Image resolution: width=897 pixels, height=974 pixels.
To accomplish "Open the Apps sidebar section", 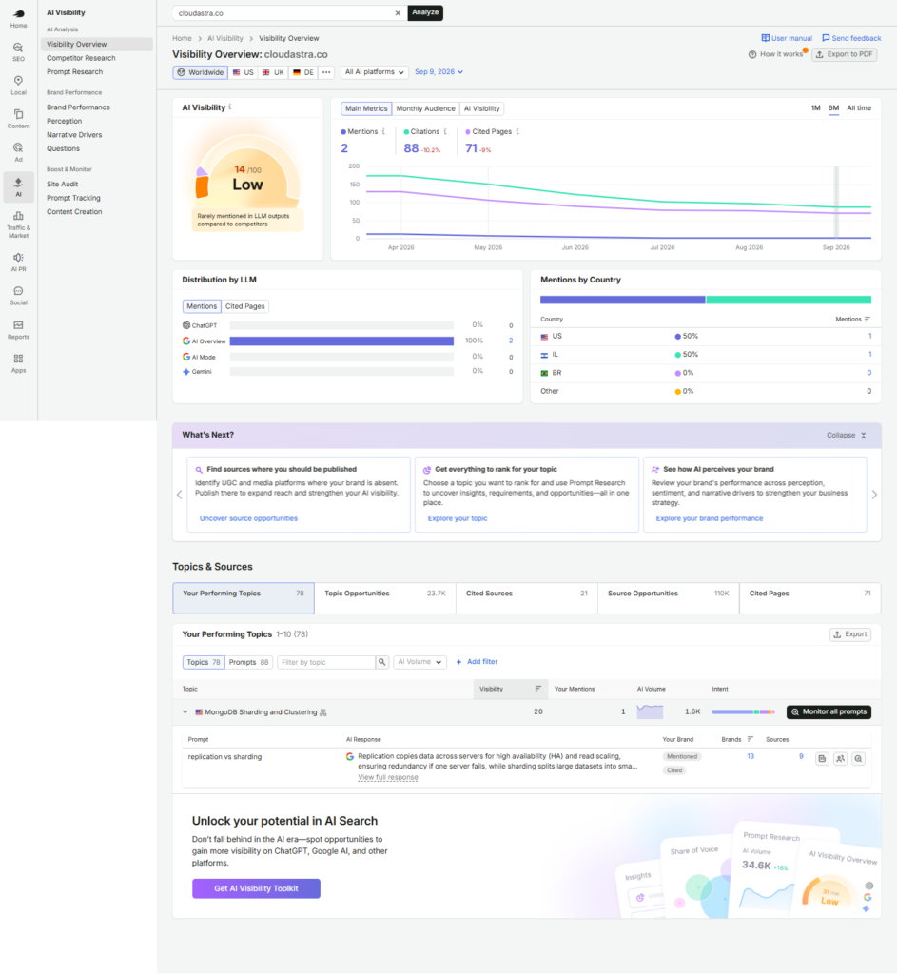I will point(19,363).
